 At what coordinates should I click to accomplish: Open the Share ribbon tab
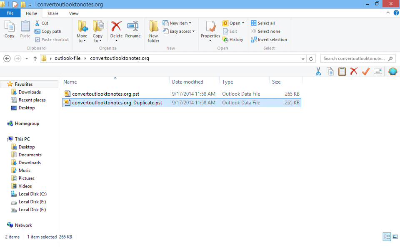53,13
